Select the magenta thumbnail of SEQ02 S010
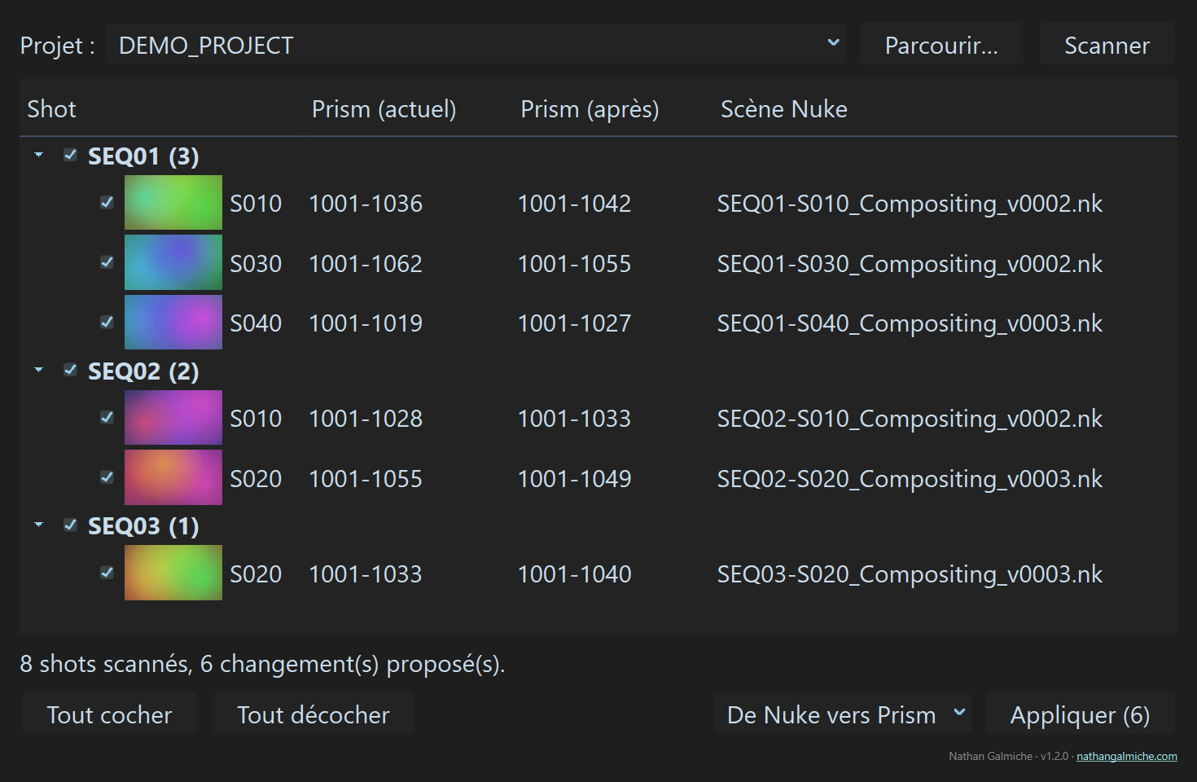 173,417
